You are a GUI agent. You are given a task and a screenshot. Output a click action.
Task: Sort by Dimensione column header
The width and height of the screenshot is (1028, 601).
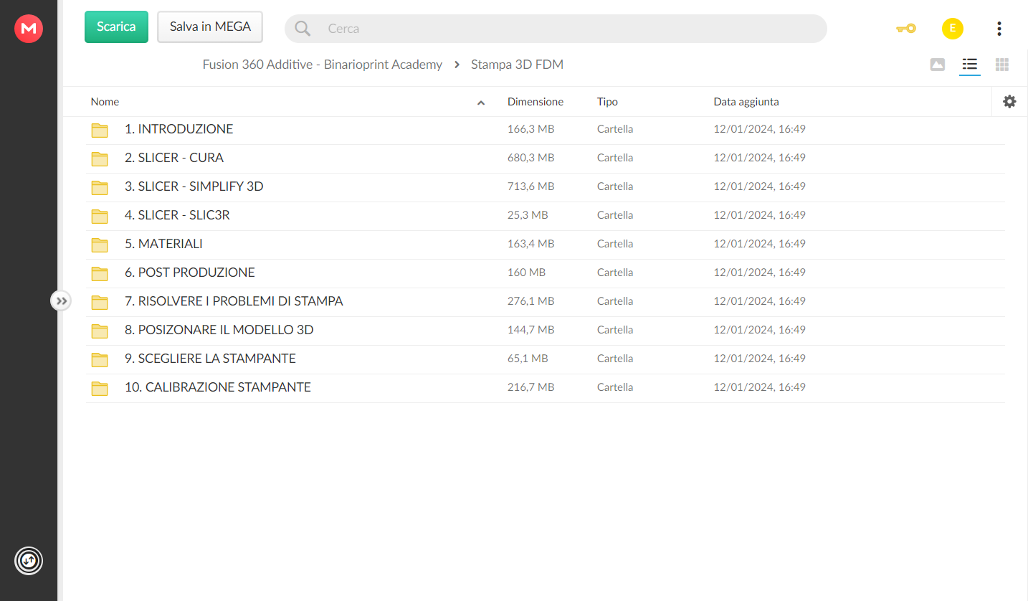536,102
